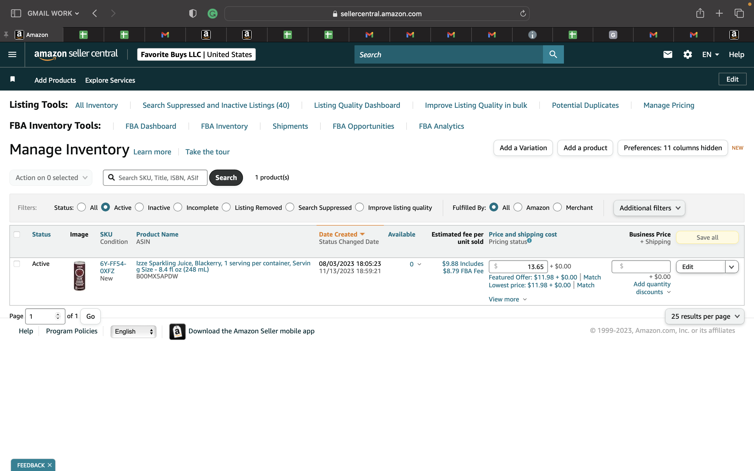The image size is (754, 471).
Task: Select the Inactive status radio button
Action: click(139, 207)
